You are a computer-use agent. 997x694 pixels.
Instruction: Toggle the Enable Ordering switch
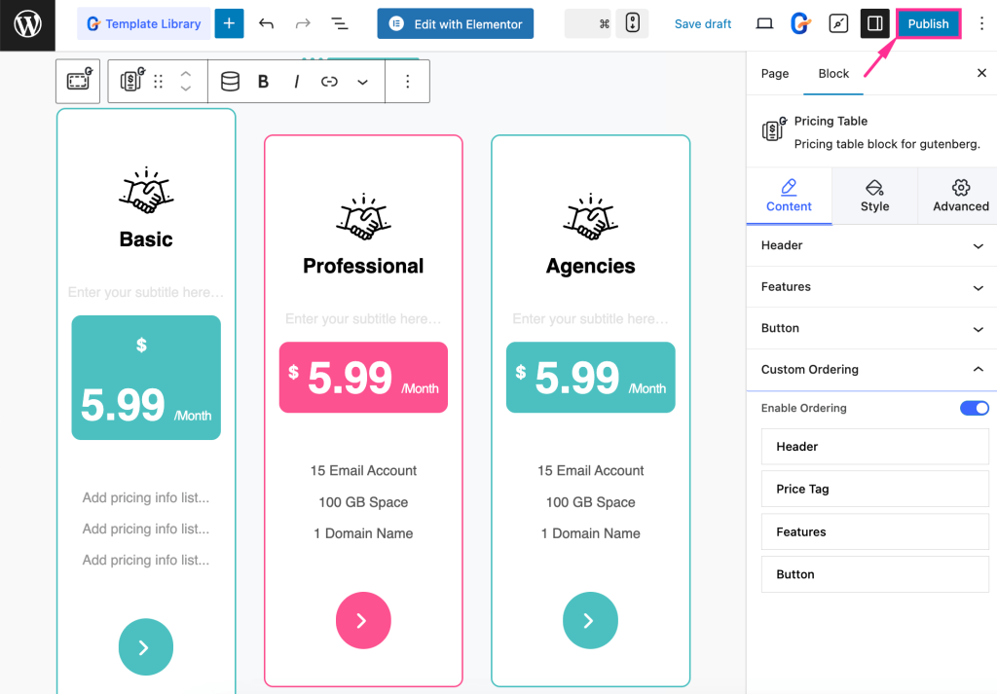(974, 408)
